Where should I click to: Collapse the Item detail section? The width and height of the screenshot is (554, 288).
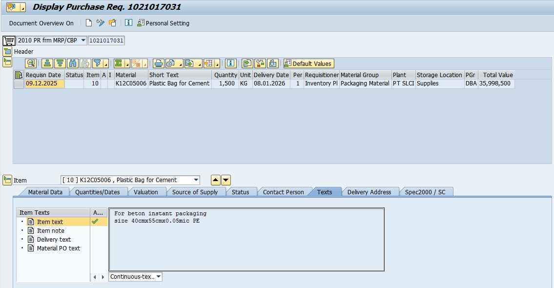point(7,180)
